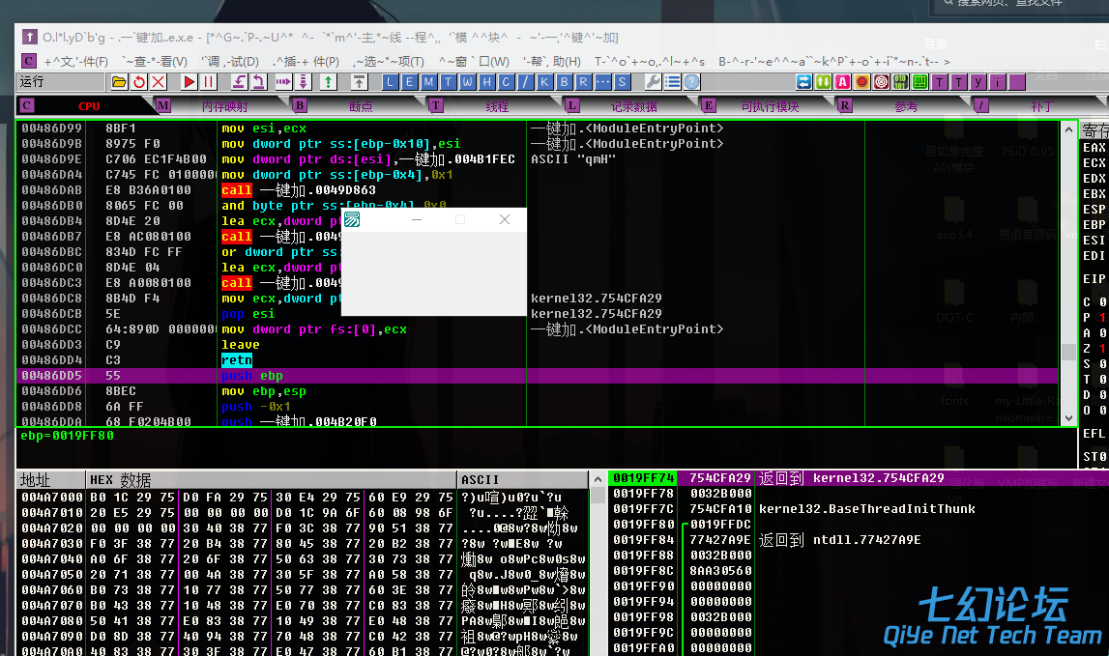Click the binary 010101 plugin icon
1109x656 pixels.
[x=900, y=82]
